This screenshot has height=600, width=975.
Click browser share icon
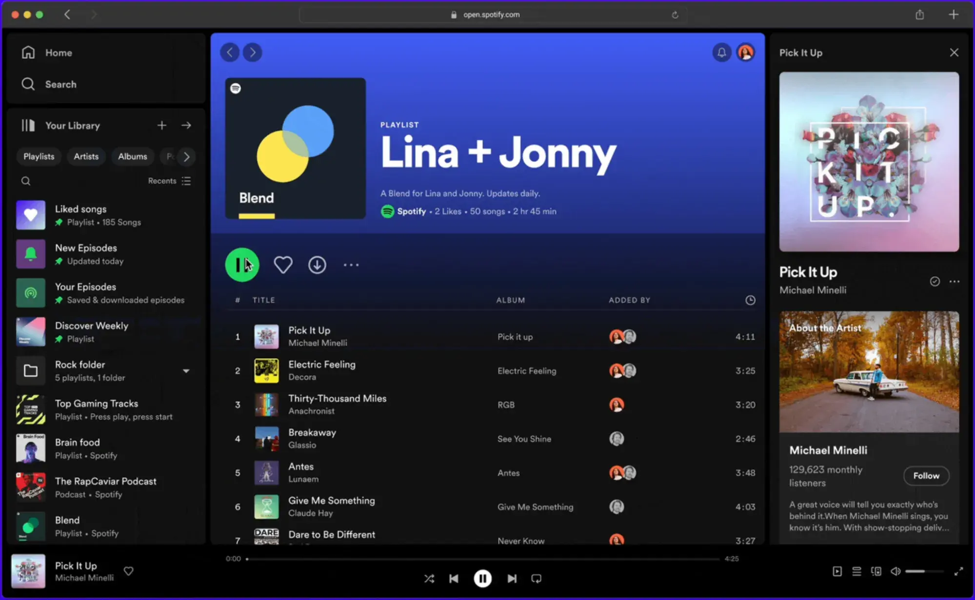click(920, 15)
